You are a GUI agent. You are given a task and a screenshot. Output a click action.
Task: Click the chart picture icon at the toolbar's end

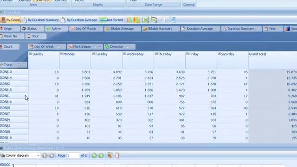point(172,20)
